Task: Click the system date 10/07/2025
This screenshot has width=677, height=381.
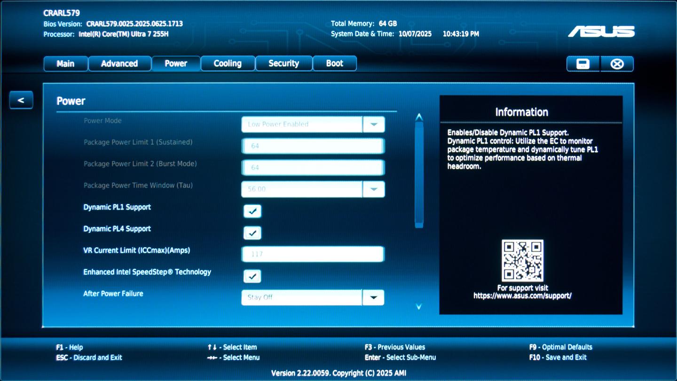Action: (x=415, y=34)
